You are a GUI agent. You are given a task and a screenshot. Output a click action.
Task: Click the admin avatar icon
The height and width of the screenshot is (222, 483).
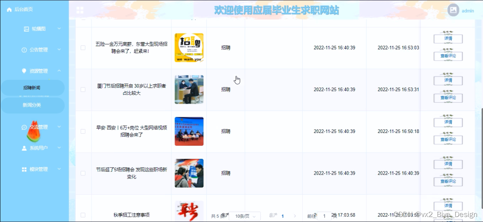click(x=453, y=10)
